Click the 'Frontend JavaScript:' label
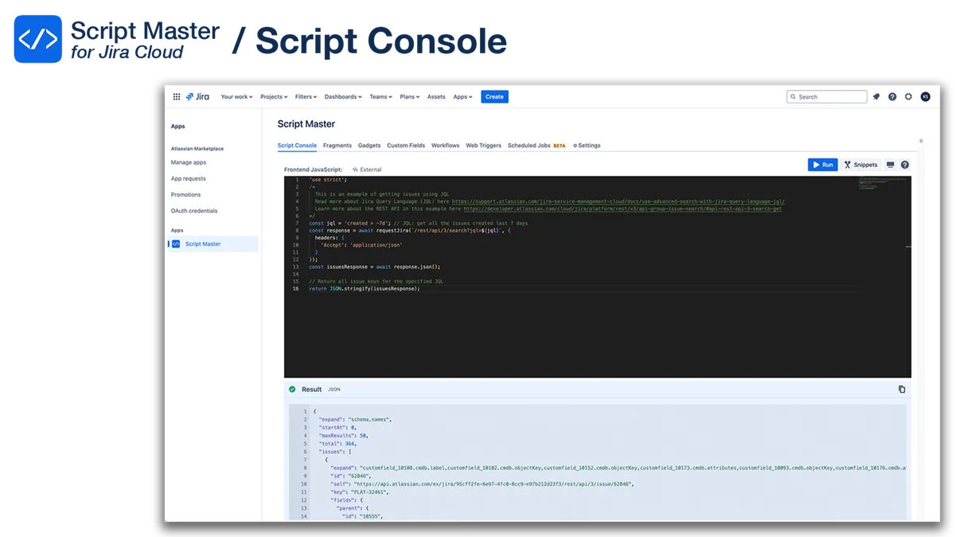The height and width of the screenshot is (537, 955). click(x=314, y=169)
